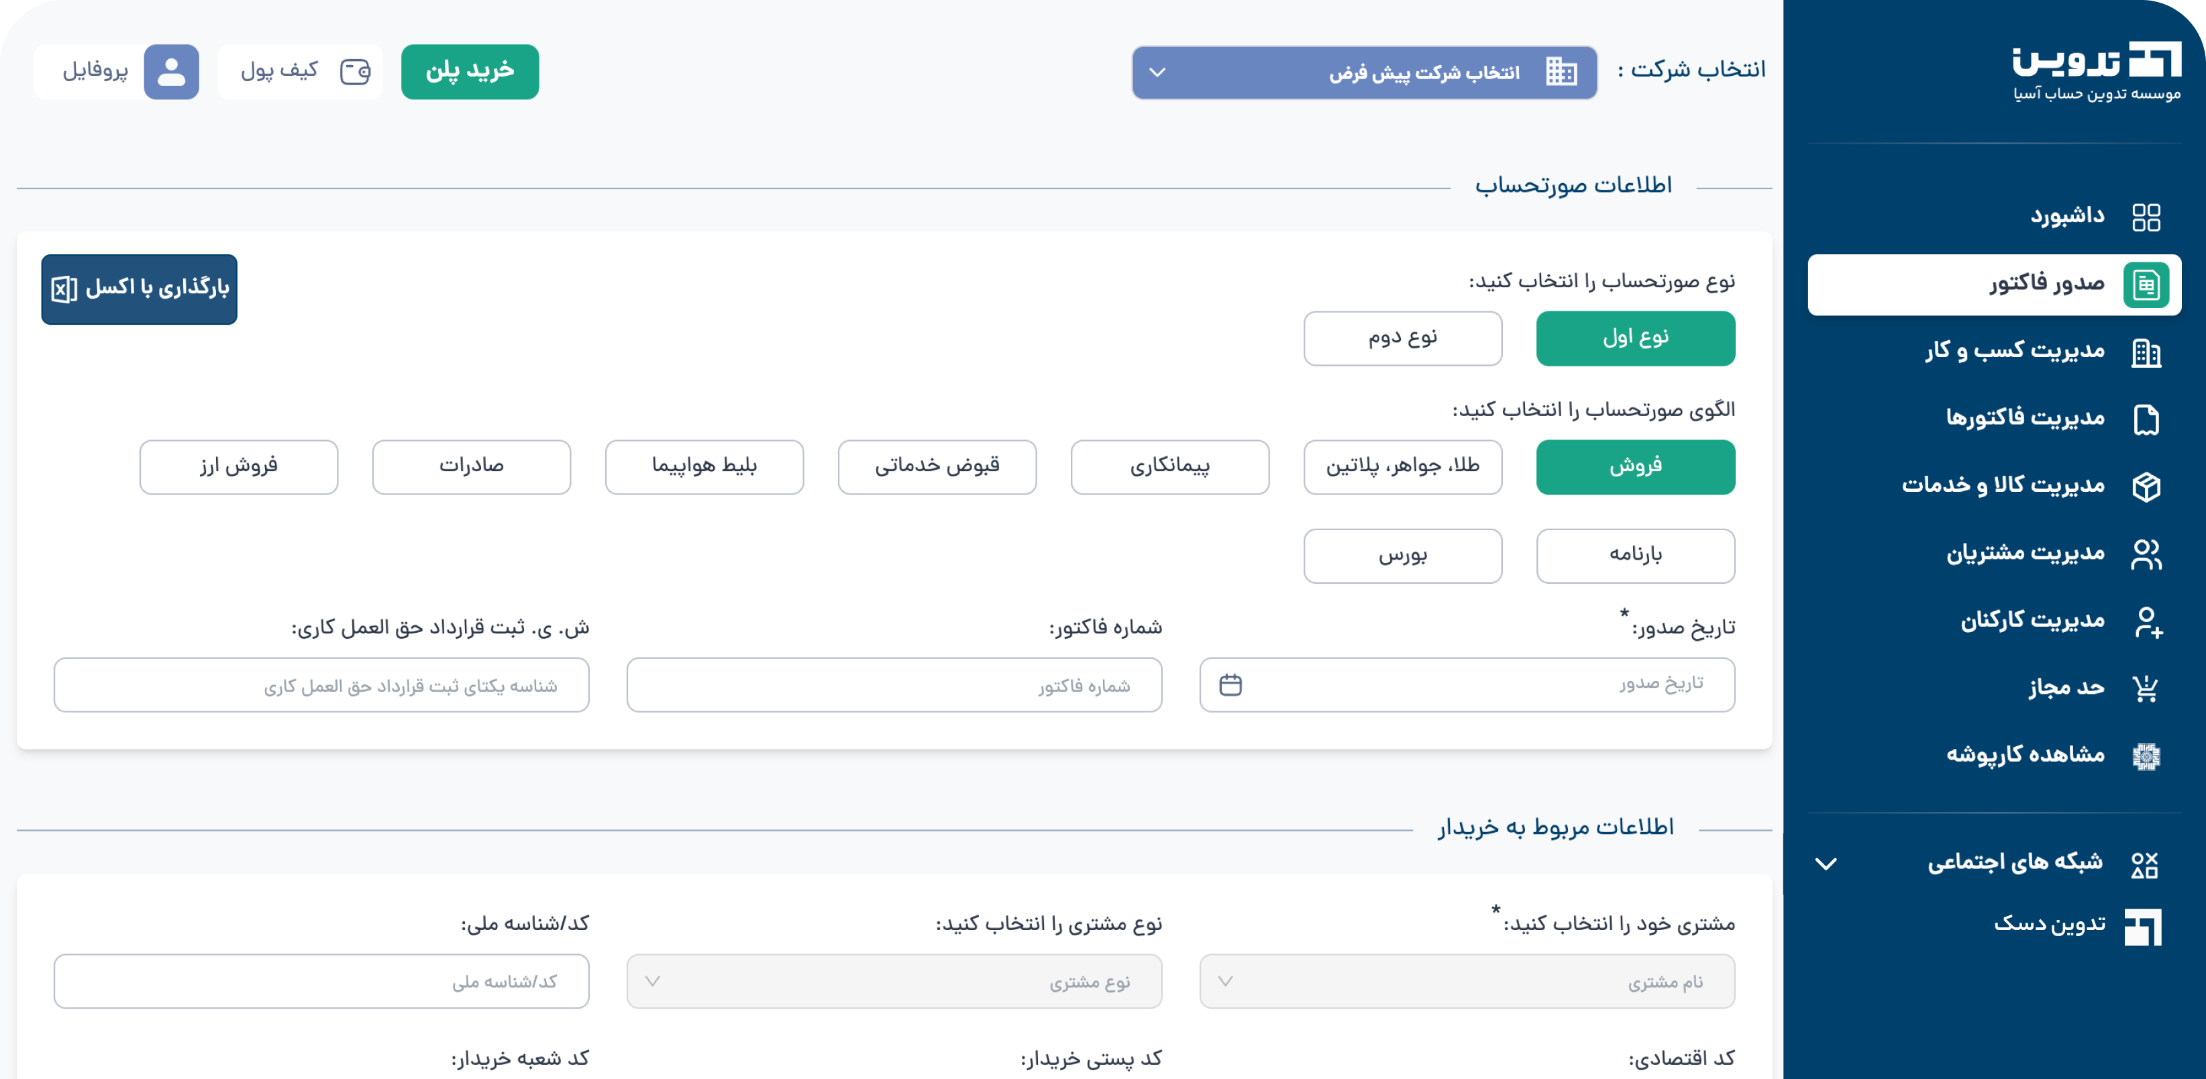
Task: Open مدیریت فاکتورها from the sidebar menu
Action: [x=2024, y=419]
